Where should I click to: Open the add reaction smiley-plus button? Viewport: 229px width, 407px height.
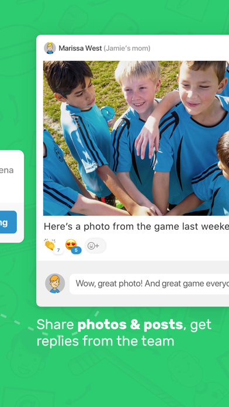pyautogui.click(x=95, y=246)
